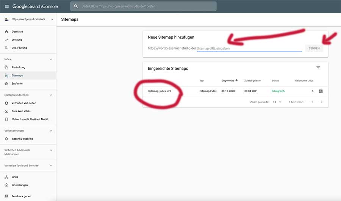Screen dimensions: 341x201
Task: Open the Entfernen section
Action: pyautogui.click(x=17, y=83)
